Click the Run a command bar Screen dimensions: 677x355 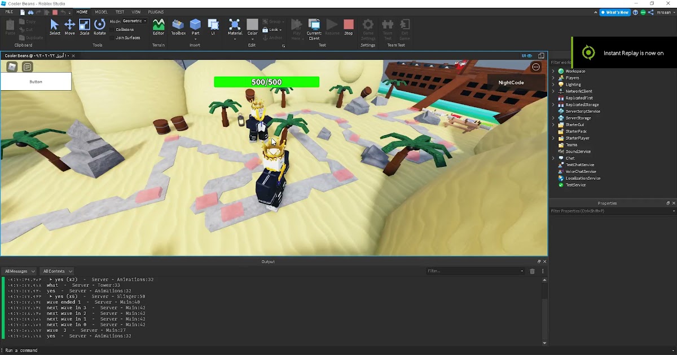click(338, 350)
